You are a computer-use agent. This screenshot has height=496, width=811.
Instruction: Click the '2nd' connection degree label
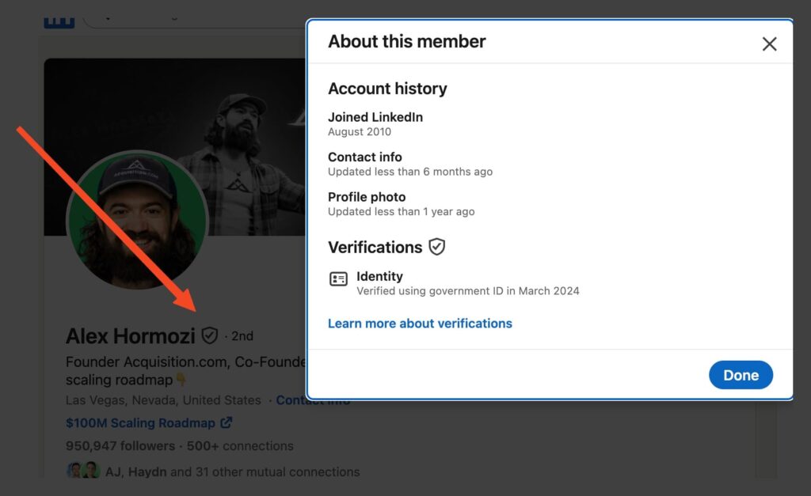point(242,336)
